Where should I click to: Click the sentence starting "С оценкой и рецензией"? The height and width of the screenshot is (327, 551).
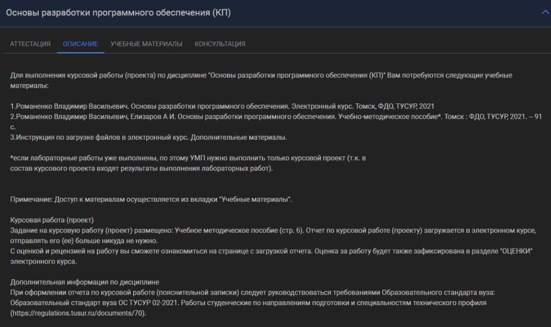[x=199, y=251]
